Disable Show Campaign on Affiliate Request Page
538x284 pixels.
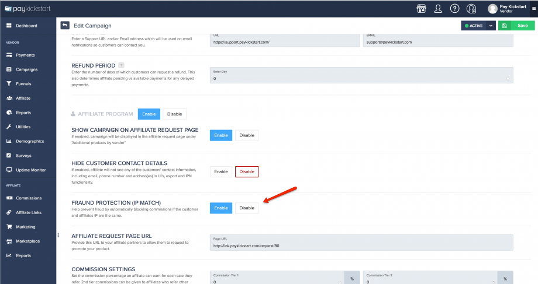pyautogui.click(x=247, y=135)
